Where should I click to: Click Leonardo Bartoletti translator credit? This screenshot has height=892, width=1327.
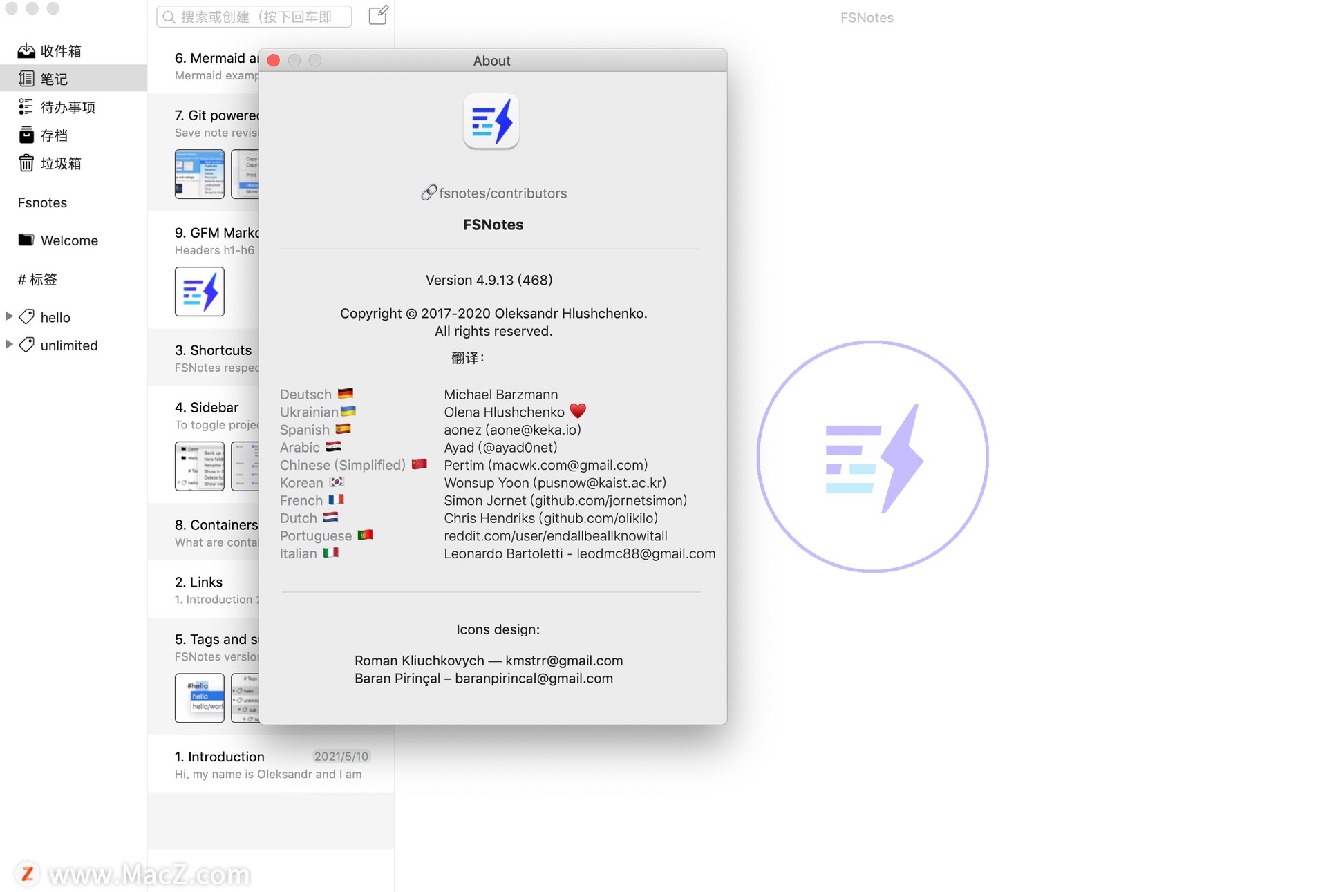[579, 553]
